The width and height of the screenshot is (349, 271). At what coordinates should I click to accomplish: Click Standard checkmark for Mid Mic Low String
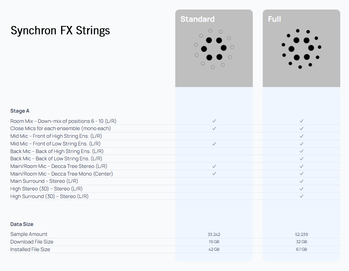point(214,144)
